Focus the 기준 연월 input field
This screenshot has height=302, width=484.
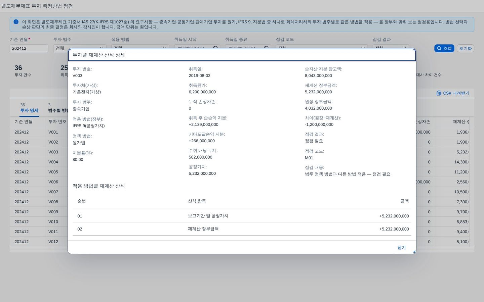click(x=29, y=48)
